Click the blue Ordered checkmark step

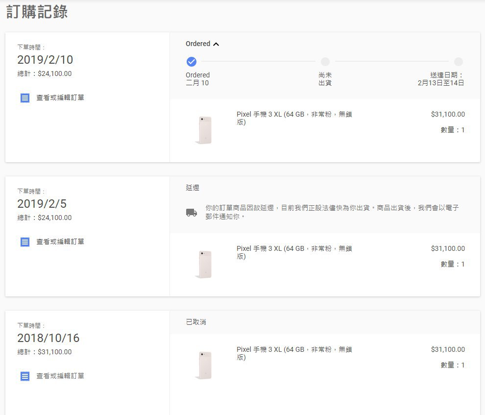[x=192, y=62]
